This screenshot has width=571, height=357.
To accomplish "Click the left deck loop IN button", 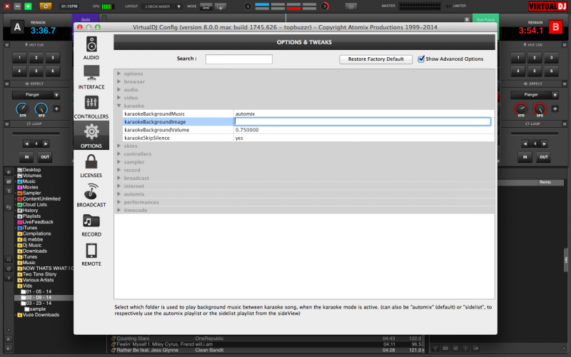I will pos(26,157).
